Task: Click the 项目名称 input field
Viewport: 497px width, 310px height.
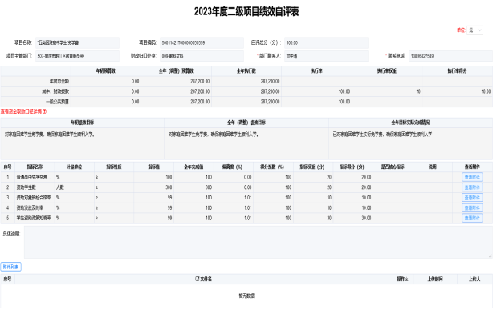Action: pyautogui.click(x=77, y=42)
